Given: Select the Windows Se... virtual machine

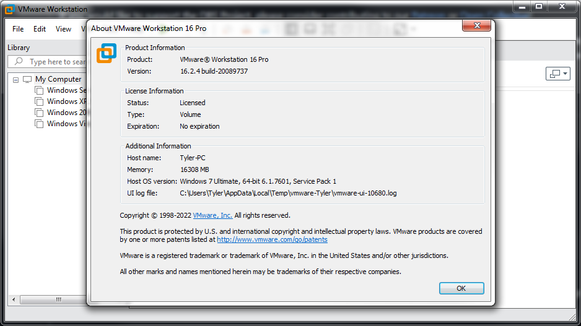Looking at the screenshot, I should pyautogui.click(x=67, y=90).
